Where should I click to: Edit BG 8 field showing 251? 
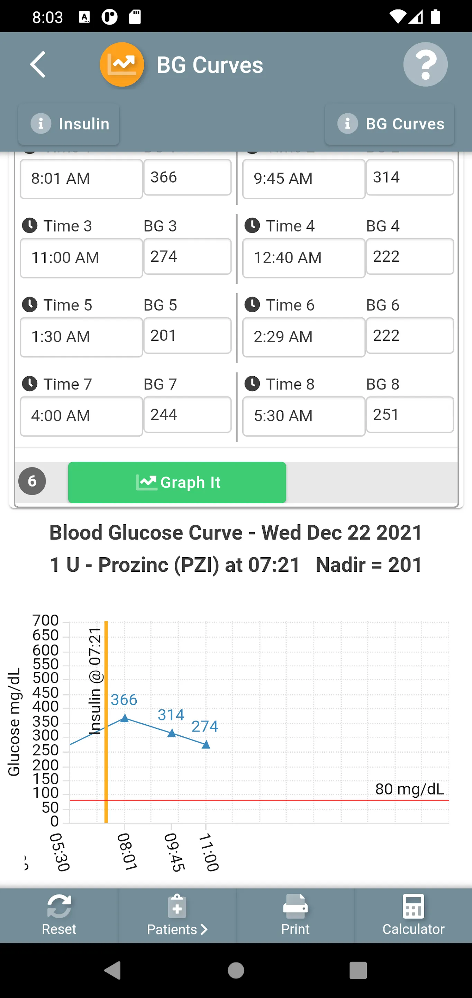coord(410,414)
